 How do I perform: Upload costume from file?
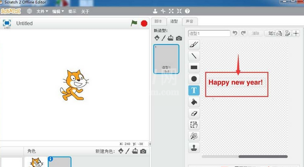coord(171,38)
